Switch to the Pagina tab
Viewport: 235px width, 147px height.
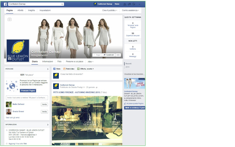(x=10, y=10)
